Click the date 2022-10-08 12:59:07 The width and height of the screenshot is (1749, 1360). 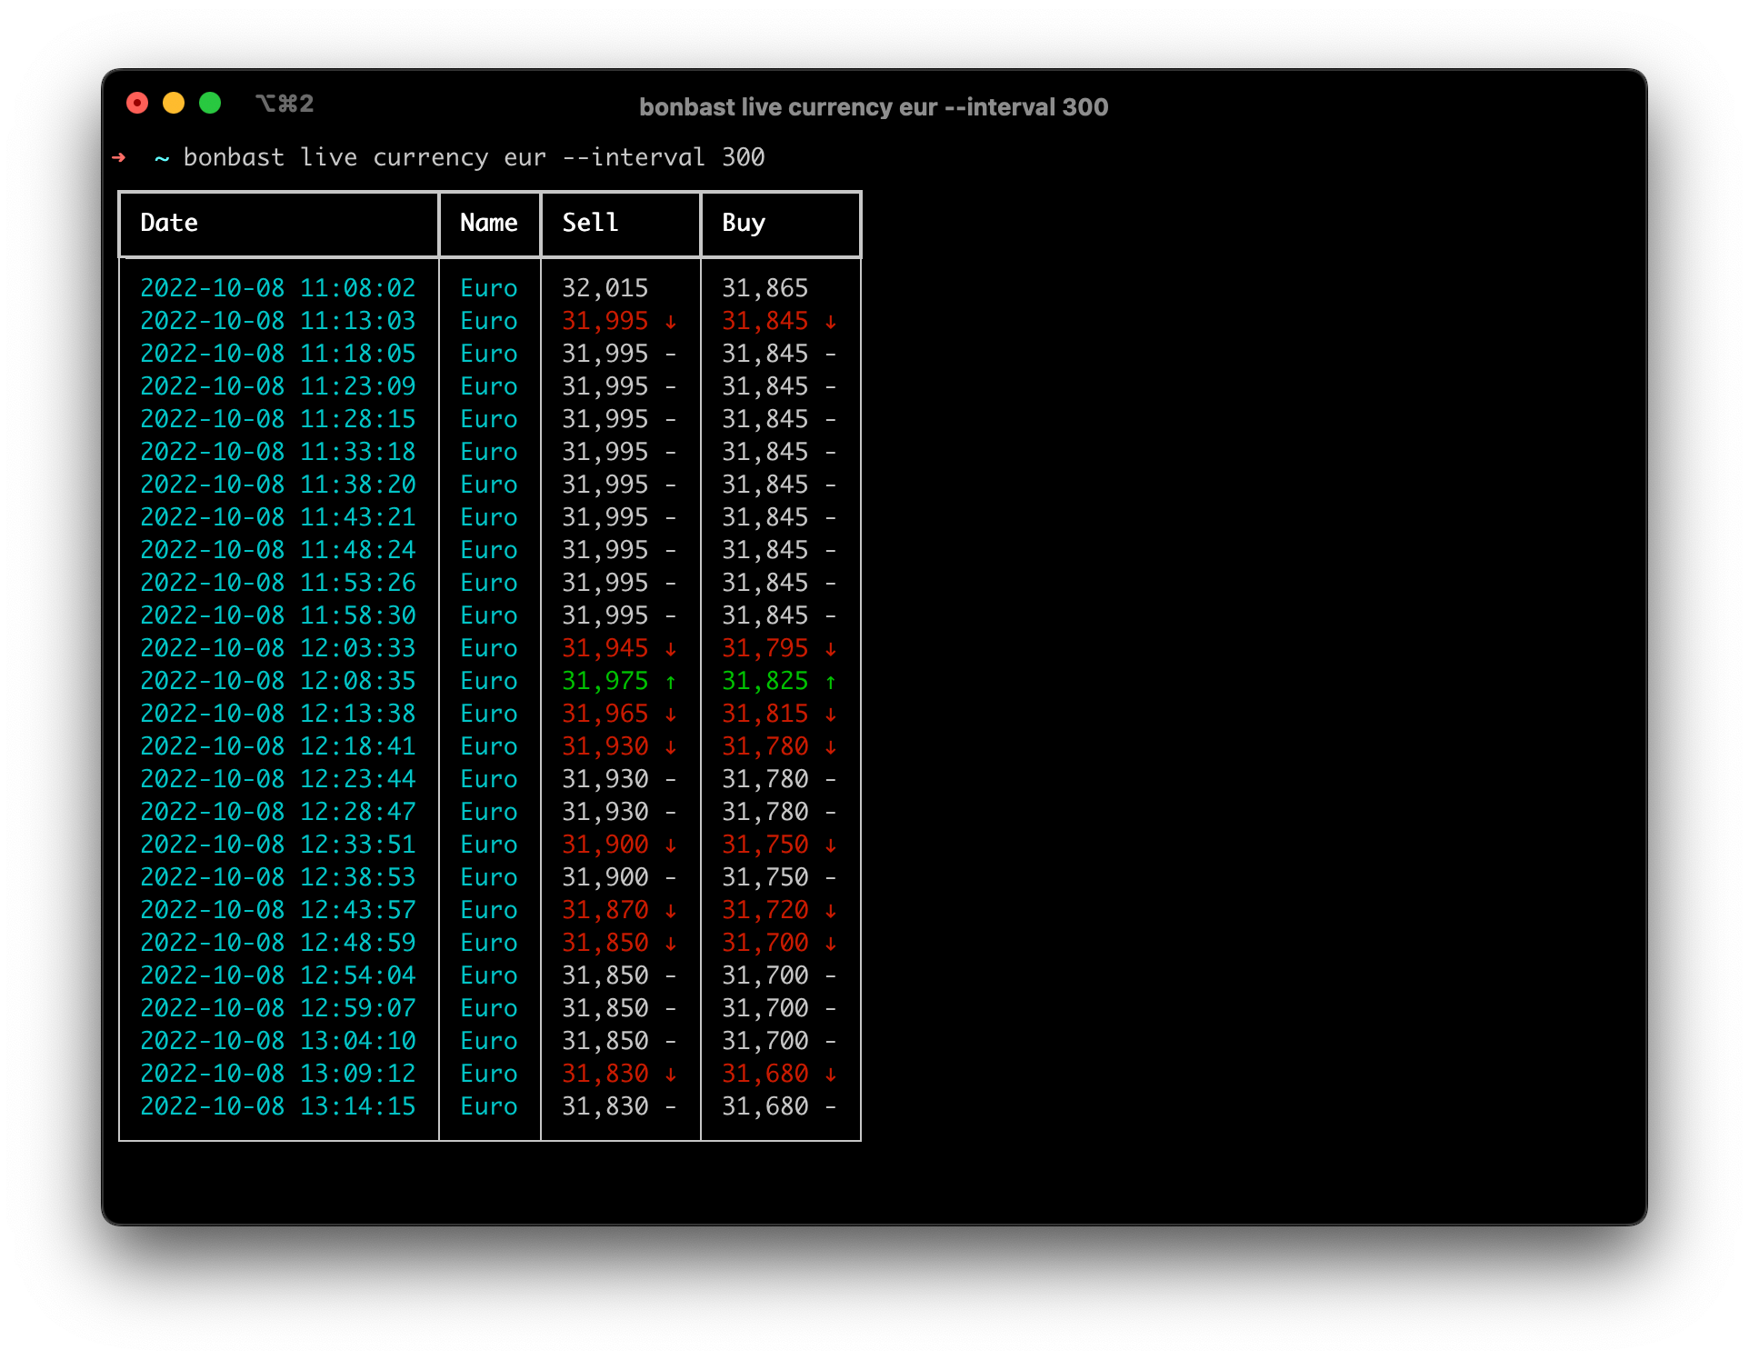coord(278,1008)
